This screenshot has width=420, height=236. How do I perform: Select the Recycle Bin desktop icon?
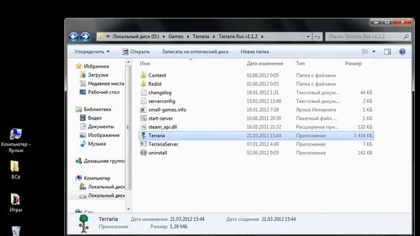point(16,231)
